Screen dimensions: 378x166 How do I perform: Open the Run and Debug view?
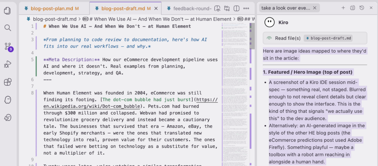8,64
